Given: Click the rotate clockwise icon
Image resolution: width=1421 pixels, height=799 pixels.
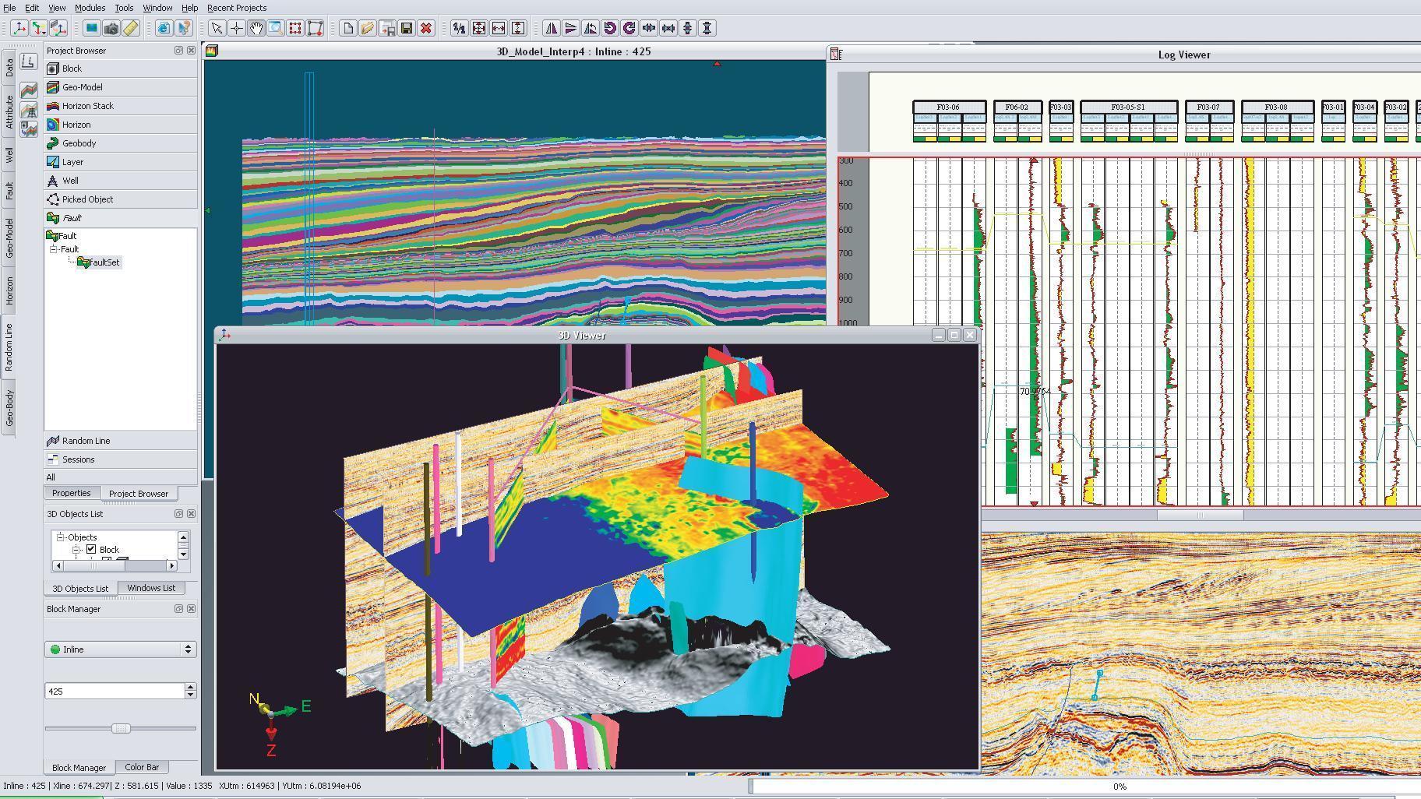Looking at the screenshot, I should (629, 28).
